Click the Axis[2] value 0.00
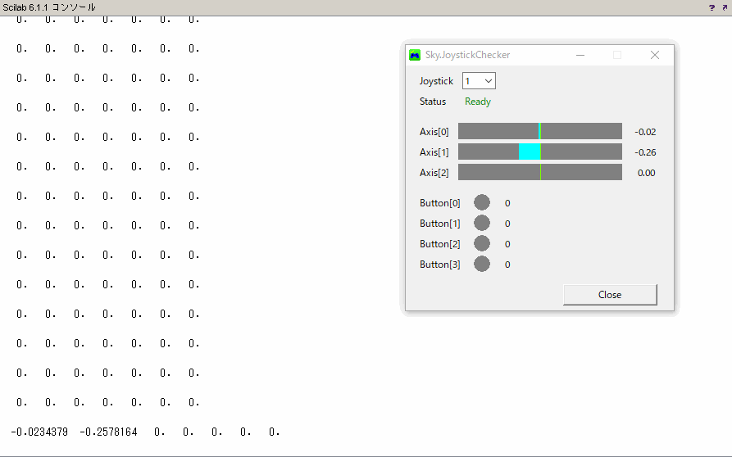The width and height of the screenshot is (732, 457). tap(647, 173)
